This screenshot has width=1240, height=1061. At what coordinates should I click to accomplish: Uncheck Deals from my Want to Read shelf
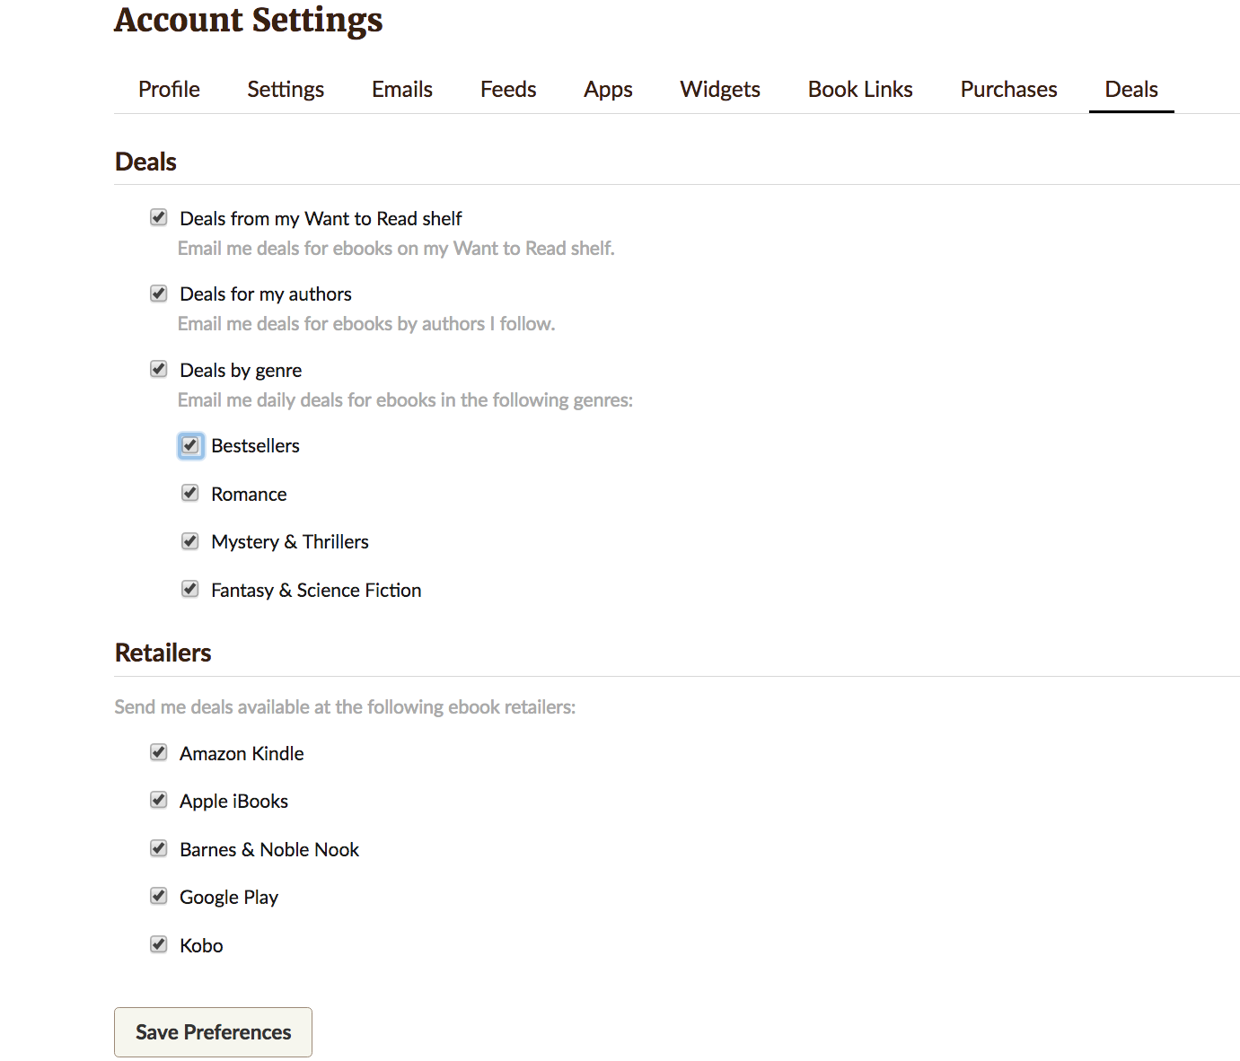pos(159,217)
